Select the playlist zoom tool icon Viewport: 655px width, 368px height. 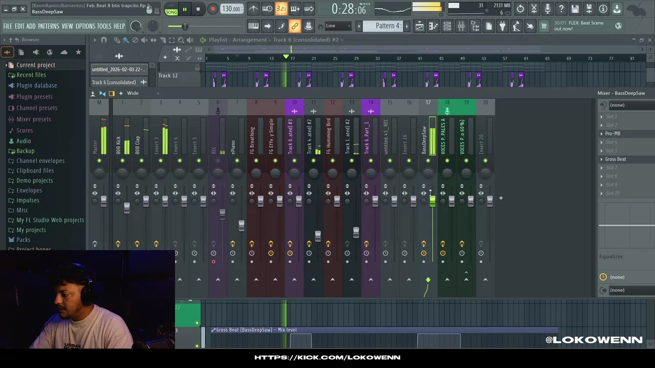pyautogui.click(x=181, y=40)
